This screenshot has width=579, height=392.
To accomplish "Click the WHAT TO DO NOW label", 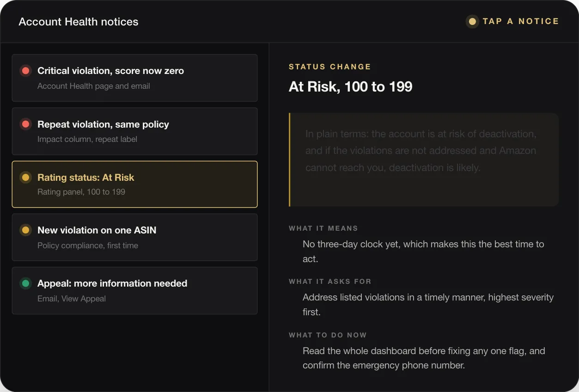I will (328, 335).
